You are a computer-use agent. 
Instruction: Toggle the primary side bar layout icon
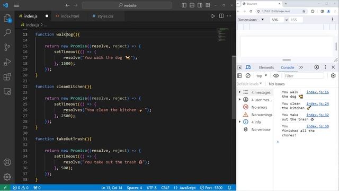184,5
